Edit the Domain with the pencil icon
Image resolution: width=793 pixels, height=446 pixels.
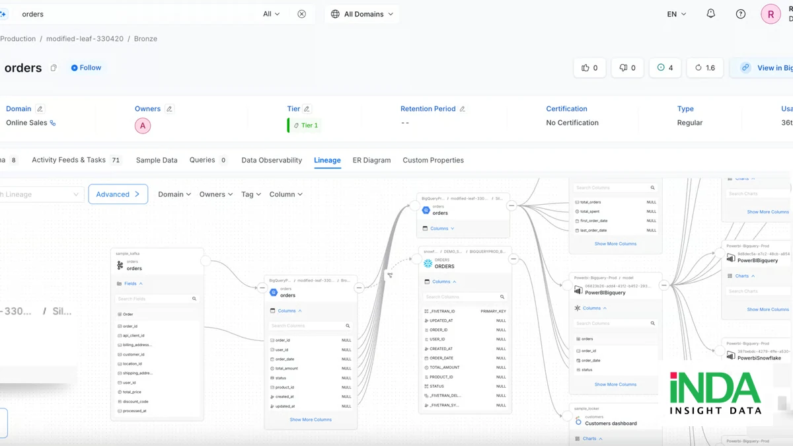(x=40, y=109)
